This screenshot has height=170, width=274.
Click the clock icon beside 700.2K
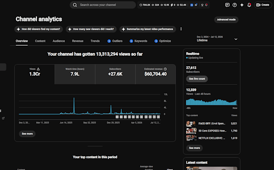coord(141,5)
